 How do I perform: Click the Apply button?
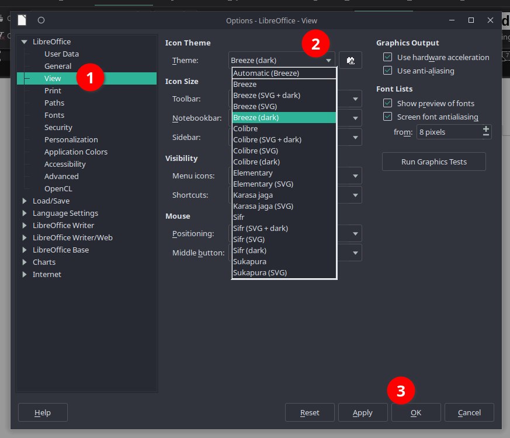[363, 412]
